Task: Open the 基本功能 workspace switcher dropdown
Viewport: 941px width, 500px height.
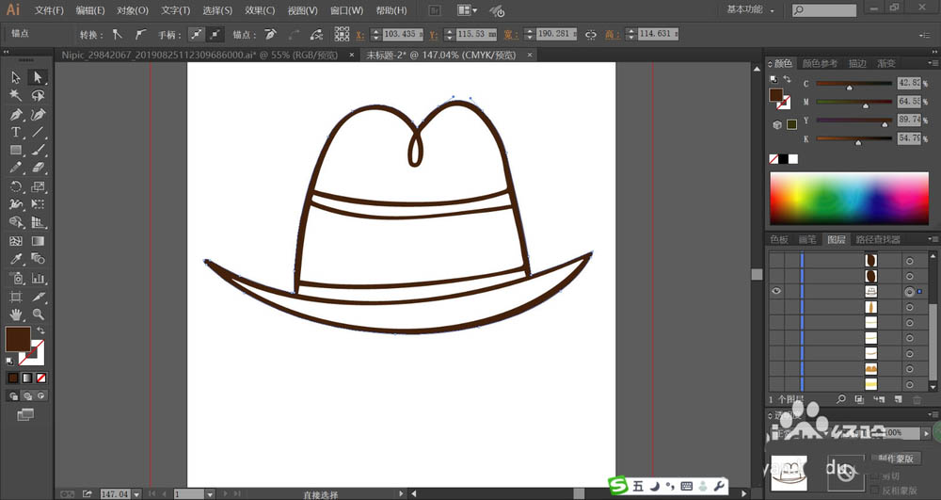Action: (751, 10)
